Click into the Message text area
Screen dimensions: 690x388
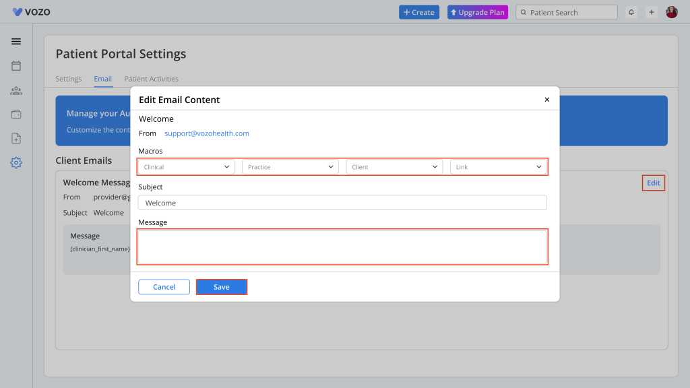[342, 247]
